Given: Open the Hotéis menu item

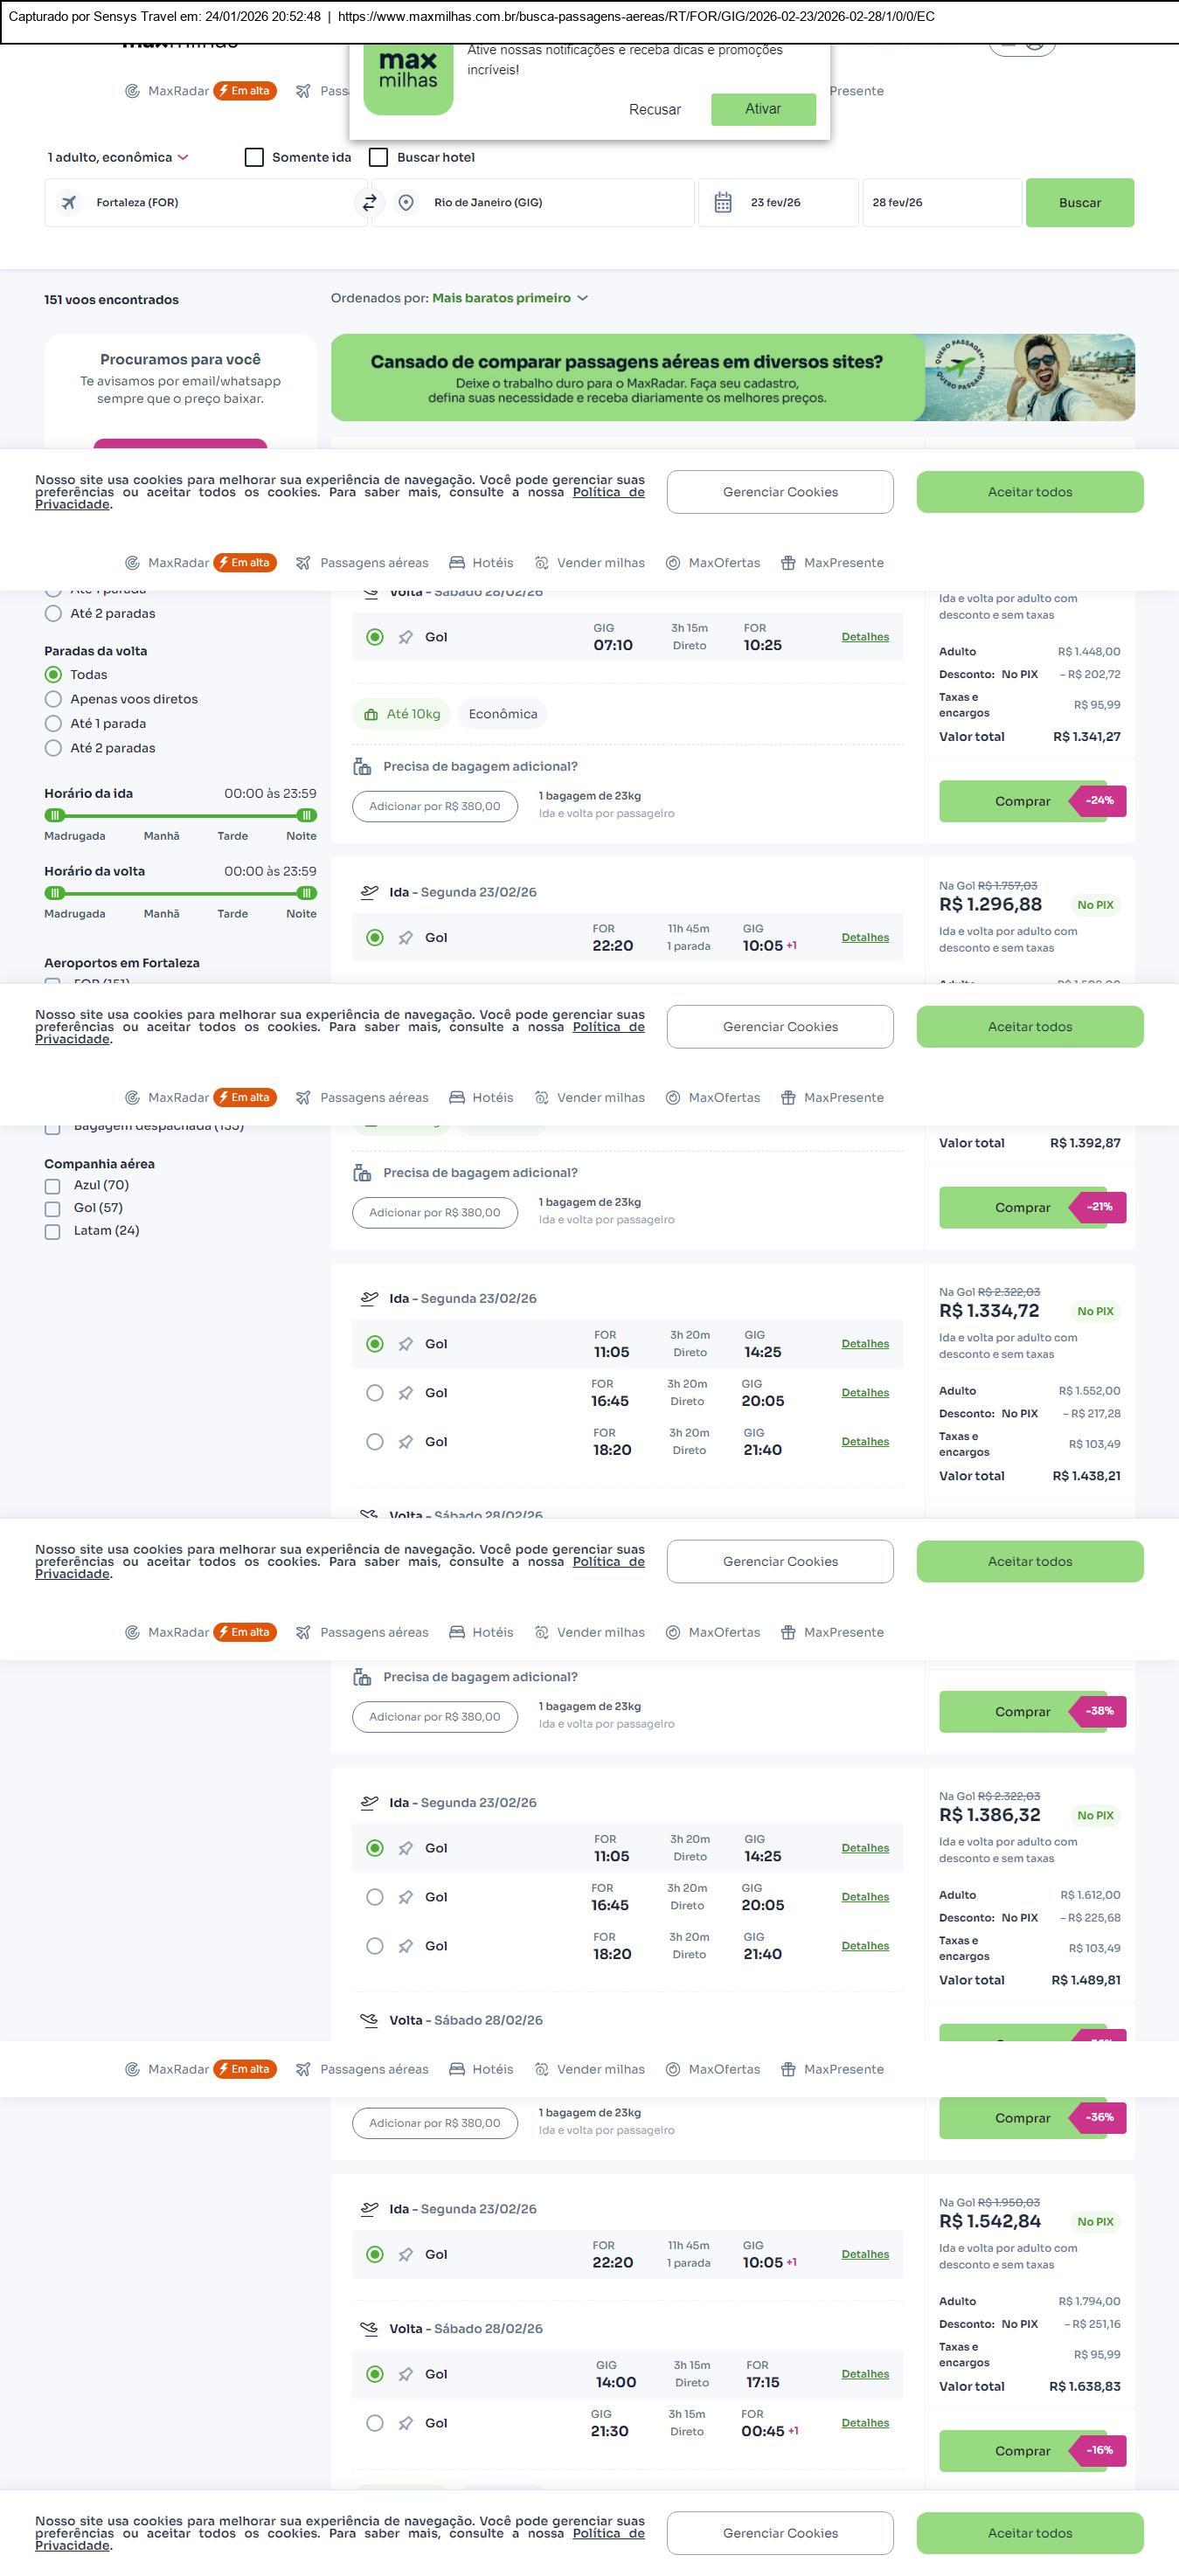Looking at the screenshot, I should tap(481, 563).
